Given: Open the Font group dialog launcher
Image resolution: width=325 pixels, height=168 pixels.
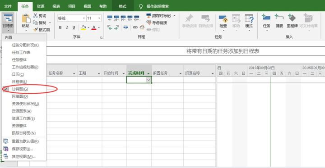Looking at the screenshot, I should click(102, 38).
